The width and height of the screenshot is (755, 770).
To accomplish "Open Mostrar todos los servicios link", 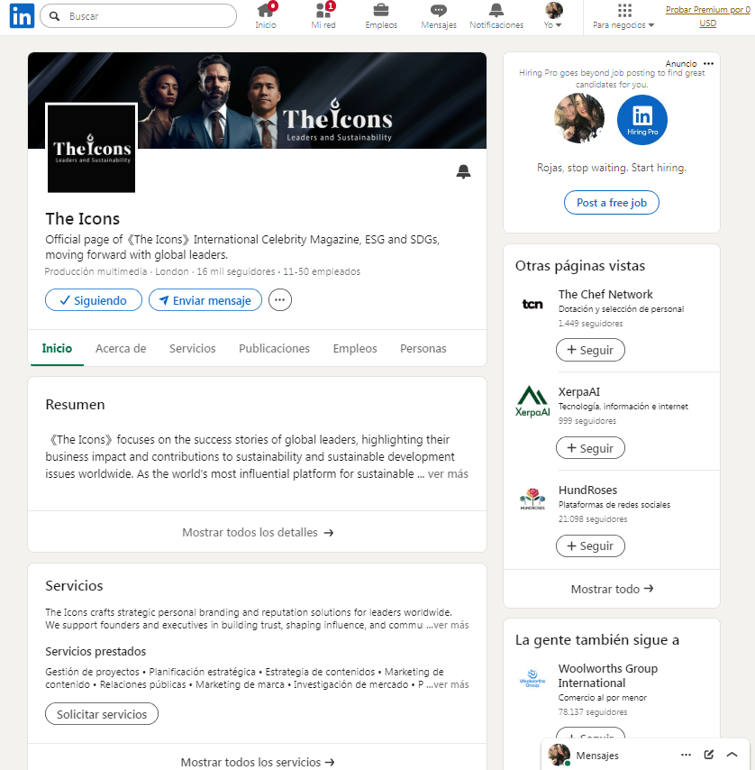I will coord(258,762).
